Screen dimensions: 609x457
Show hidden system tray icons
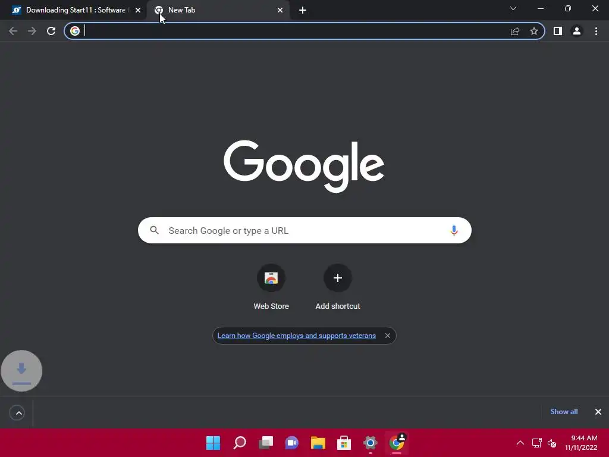pos(520,443)
